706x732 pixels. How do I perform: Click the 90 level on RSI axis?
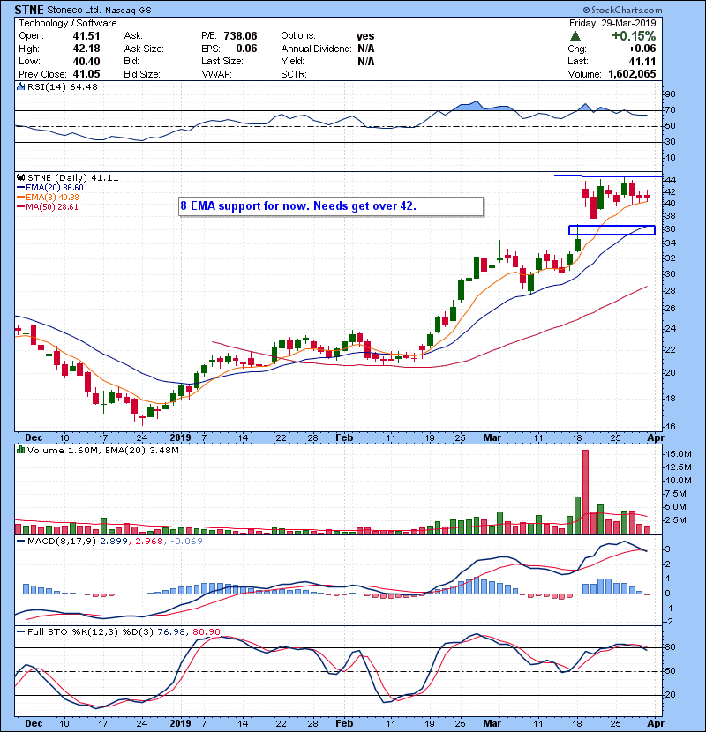point(670,93)
